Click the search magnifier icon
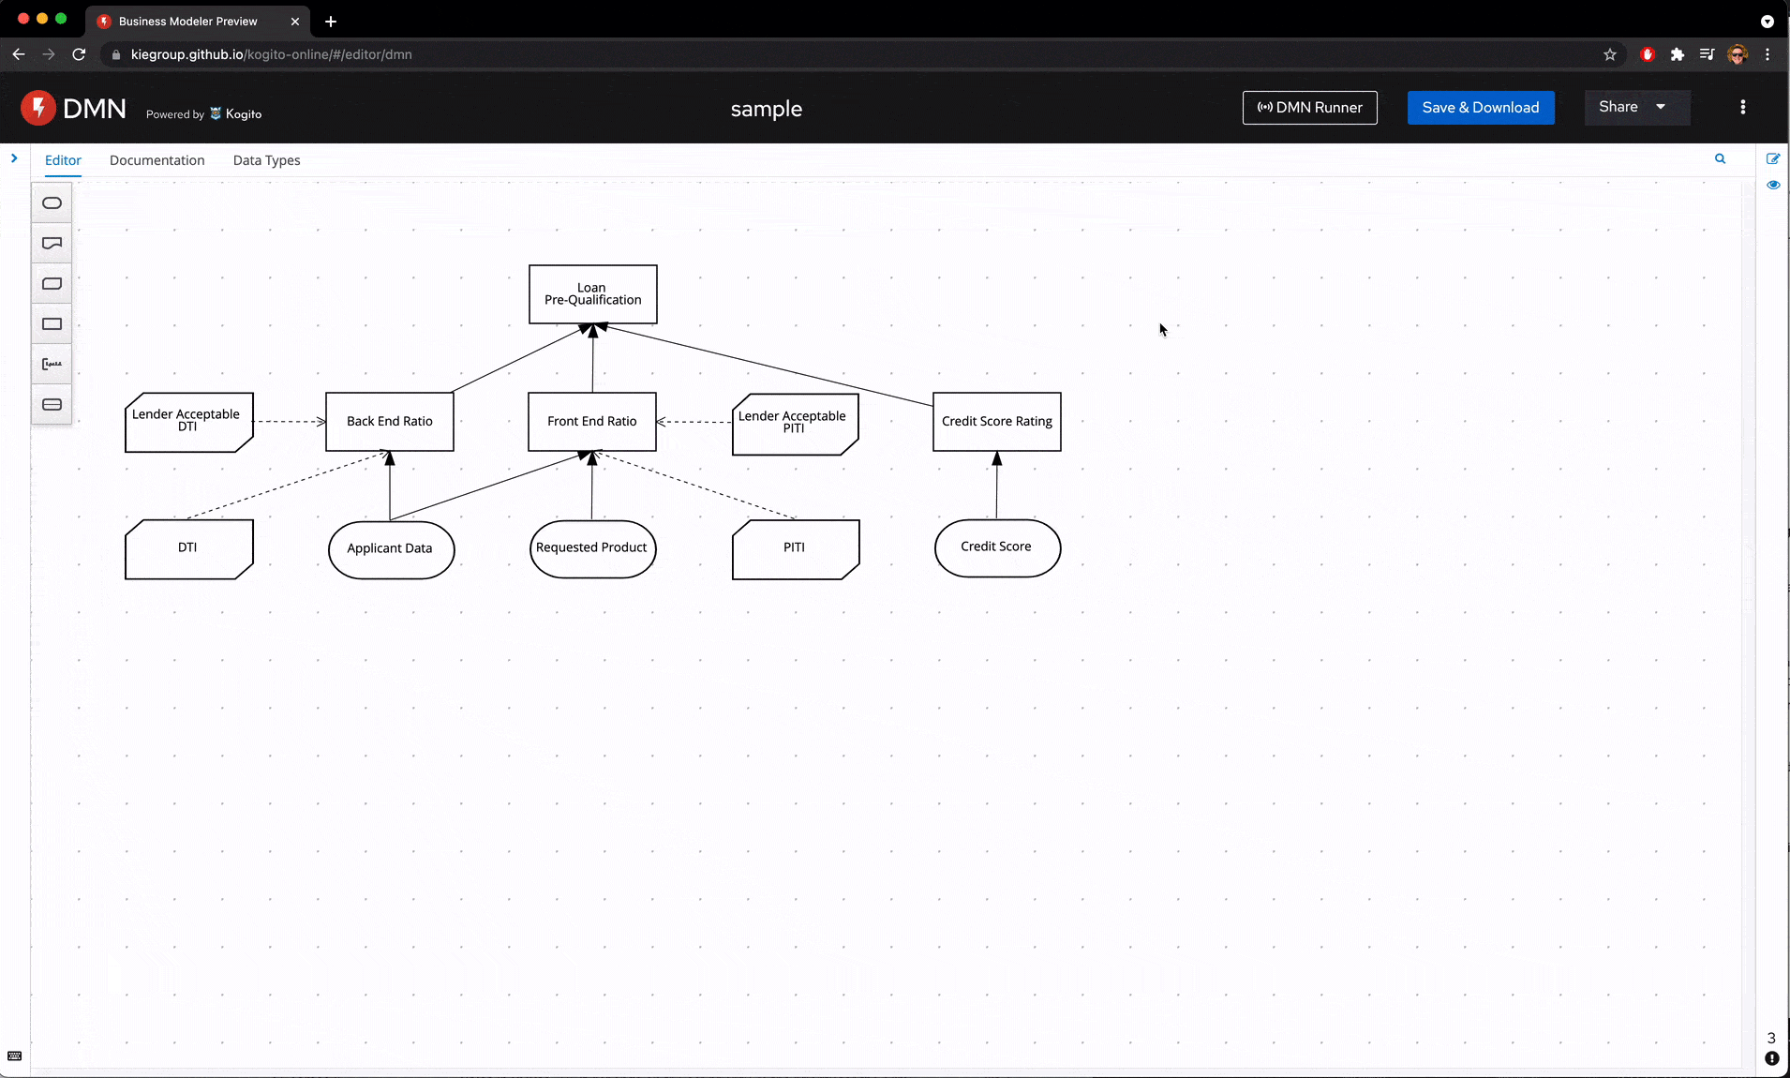1790x1078 pixels. [x=1720, y=159]
